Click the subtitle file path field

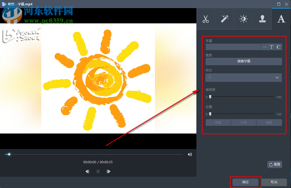tap(233, 47)
